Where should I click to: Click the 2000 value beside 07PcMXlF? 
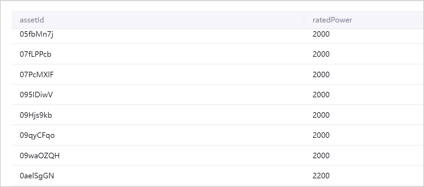coord(321,74)
